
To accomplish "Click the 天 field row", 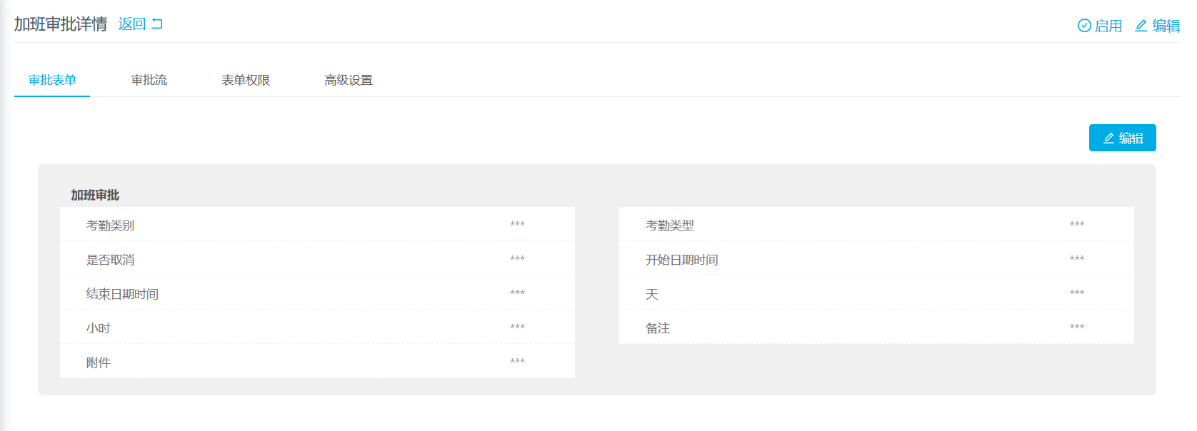I will pos(876,293).
